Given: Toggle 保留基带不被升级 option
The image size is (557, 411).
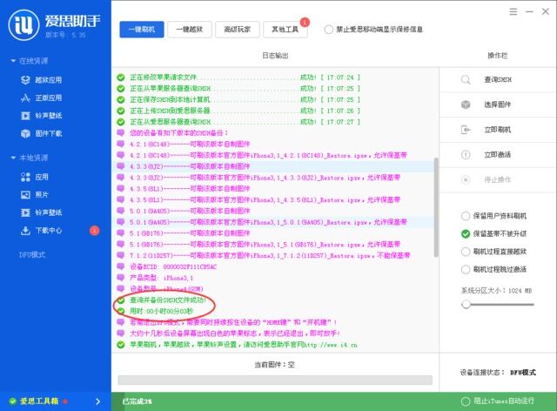Looking at the screenshot, I should (466, 233).
